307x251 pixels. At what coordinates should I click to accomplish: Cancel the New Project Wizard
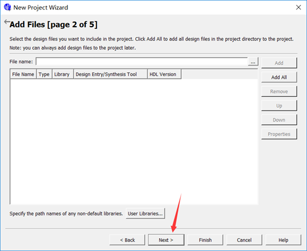click(244, 240)
